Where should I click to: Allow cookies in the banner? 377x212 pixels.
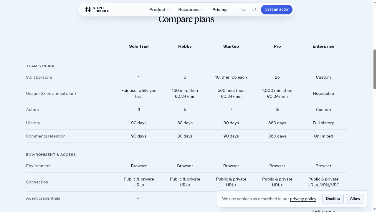(355, 199)
